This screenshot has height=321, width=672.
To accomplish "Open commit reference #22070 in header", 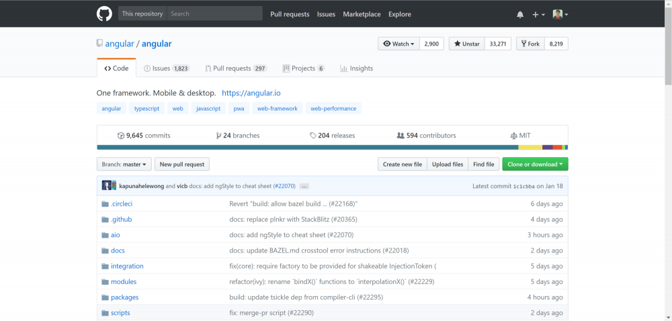I will pyautogui.click(x=284, y=186).
